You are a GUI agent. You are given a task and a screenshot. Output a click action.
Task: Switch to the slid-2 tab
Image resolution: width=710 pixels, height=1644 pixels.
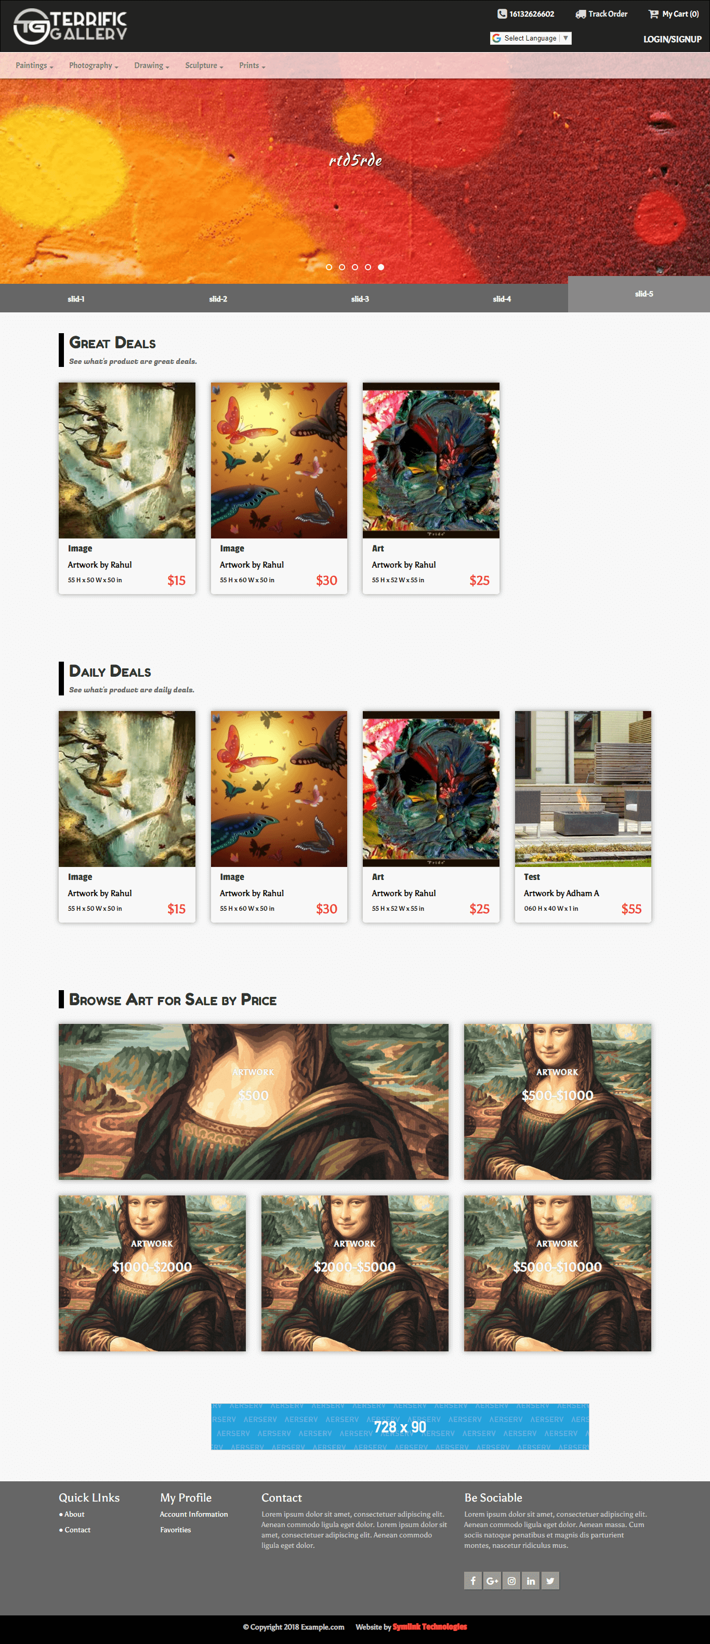pos(218,299)
